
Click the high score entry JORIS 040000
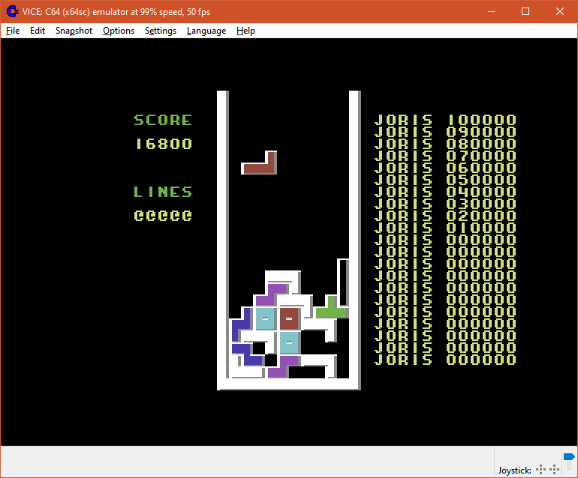tap(445, 192)
